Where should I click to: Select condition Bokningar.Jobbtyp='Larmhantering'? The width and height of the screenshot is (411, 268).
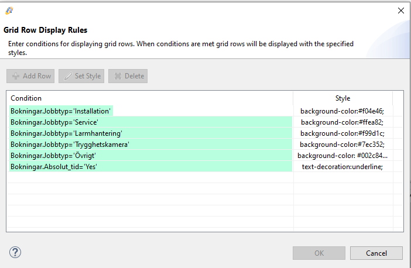(x=150, y=133)
